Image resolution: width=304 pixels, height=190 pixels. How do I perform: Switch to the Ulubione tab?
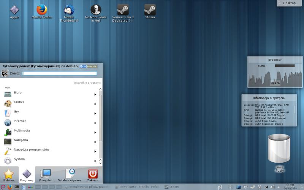[9, 175]
